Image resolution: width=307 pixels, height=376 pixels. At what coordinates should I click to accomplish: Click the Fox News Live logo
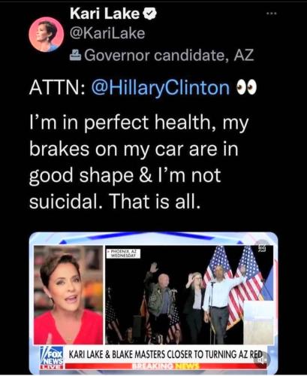click(53, 357)
